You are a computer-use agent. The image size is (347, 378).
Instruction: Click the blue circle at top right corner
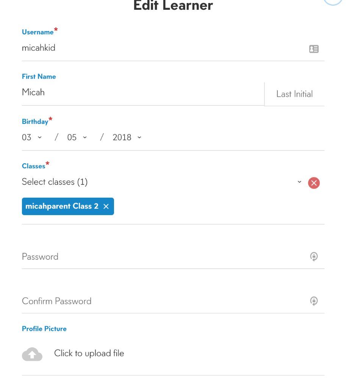333,1
